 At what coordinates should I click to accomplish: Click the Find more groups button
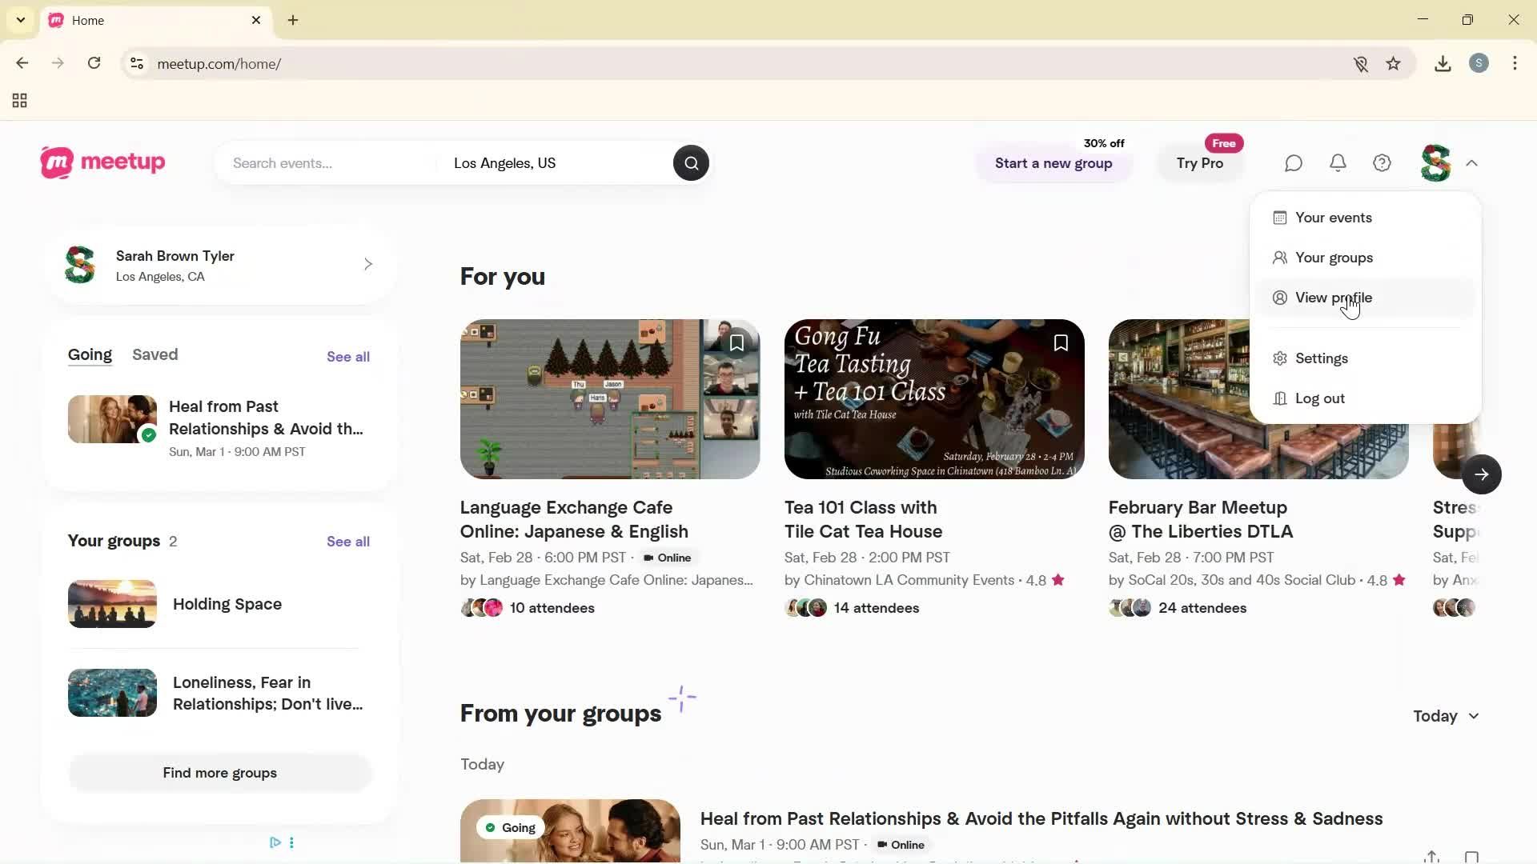219,773
